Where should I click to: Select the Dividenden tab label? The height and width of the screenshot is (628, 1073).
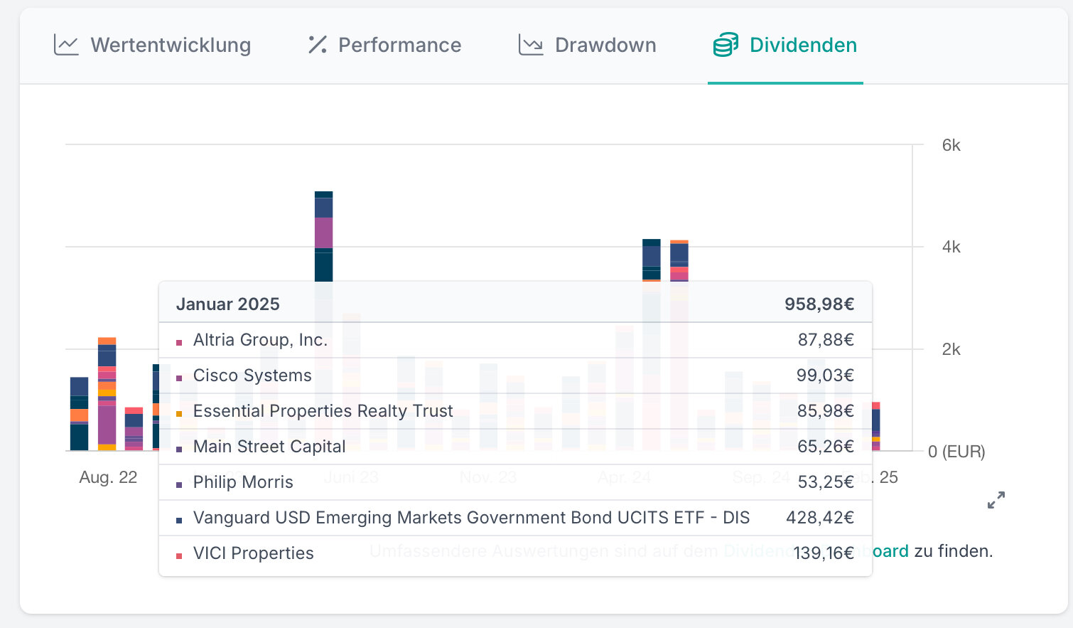tap(803, 45)
